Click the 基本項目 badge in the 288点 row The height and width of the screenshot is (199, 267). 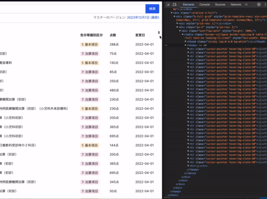coord(90,45)
